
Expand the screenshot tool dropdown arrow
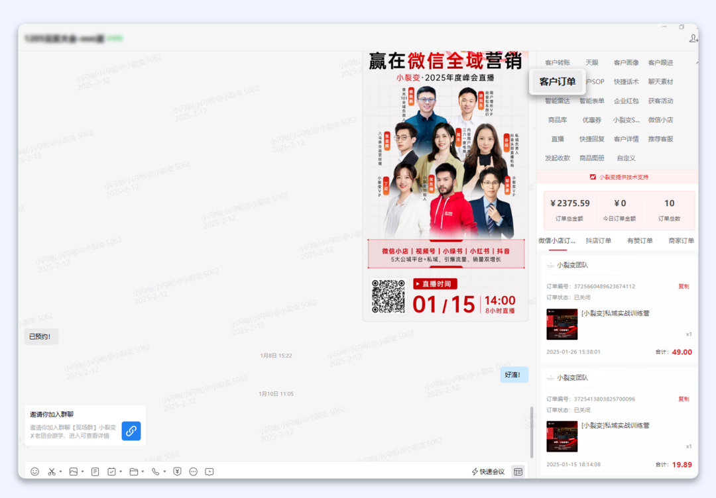point(60,472)
